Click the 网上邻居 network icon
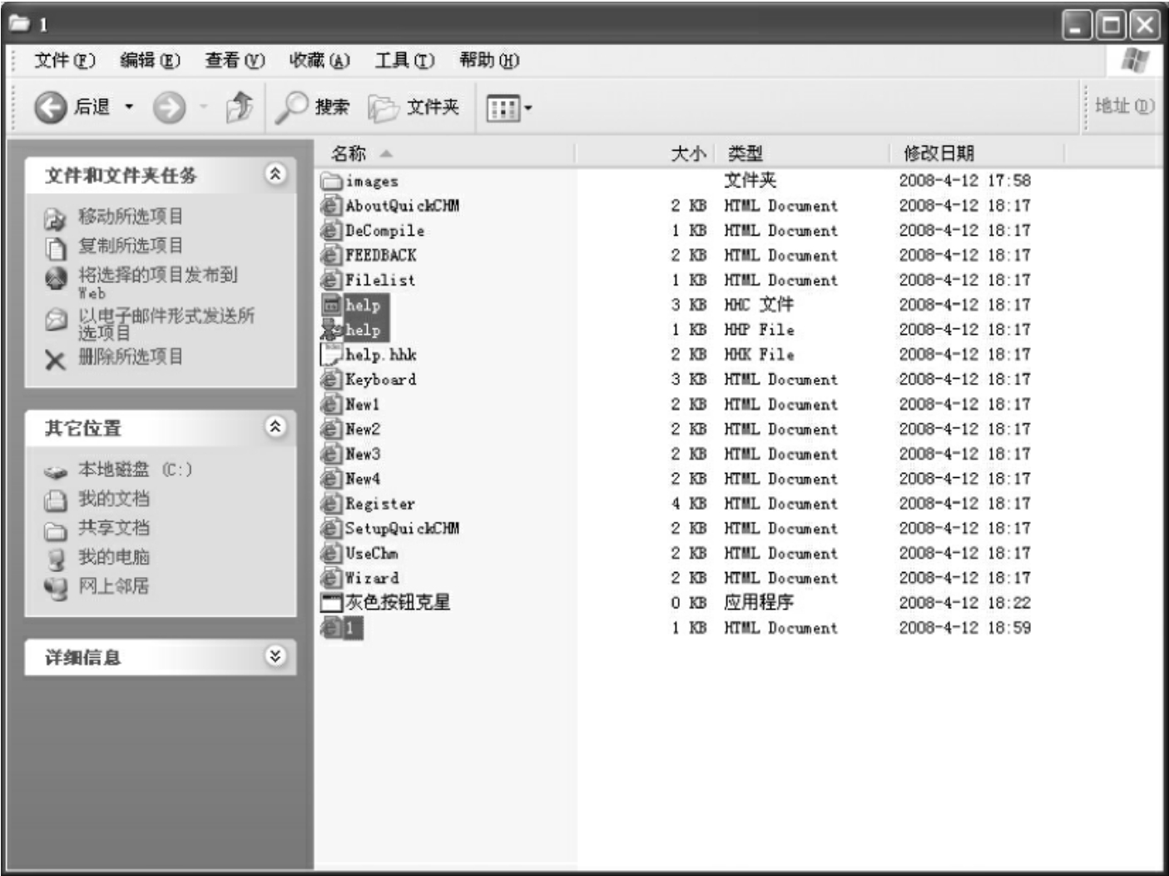Viewport: 1169px width, 876px height. tap(55, 587)
